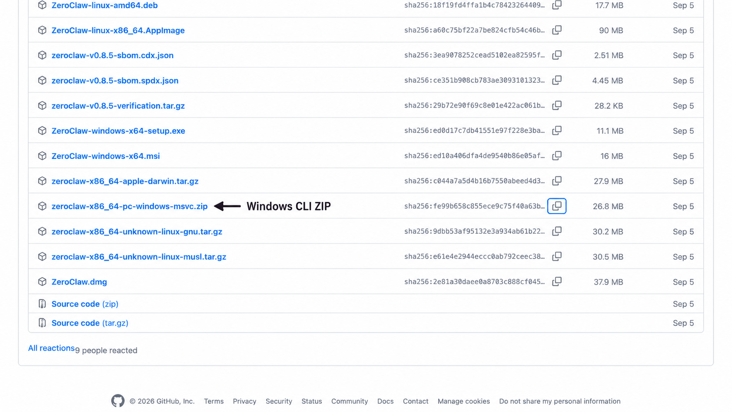732x412 pixels.
Task: Copy hash of ZeroClaw-linux-x86_64.AppImage
Action: point(556,30)
